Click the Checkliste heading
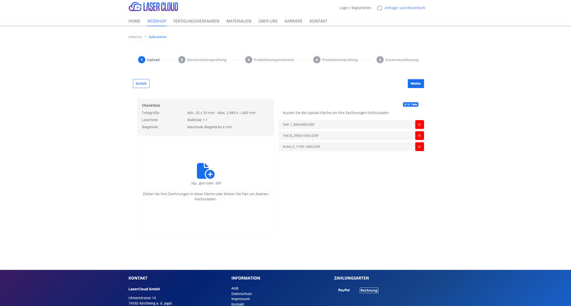Image resolution: width=571 pixels, height=306 pixels. (x=151, y=105)
